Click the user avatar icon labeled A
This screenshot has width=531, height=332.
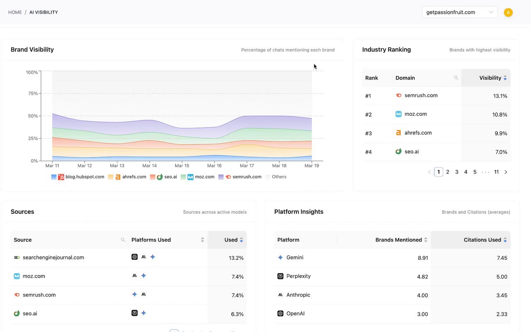click(508, 12)
